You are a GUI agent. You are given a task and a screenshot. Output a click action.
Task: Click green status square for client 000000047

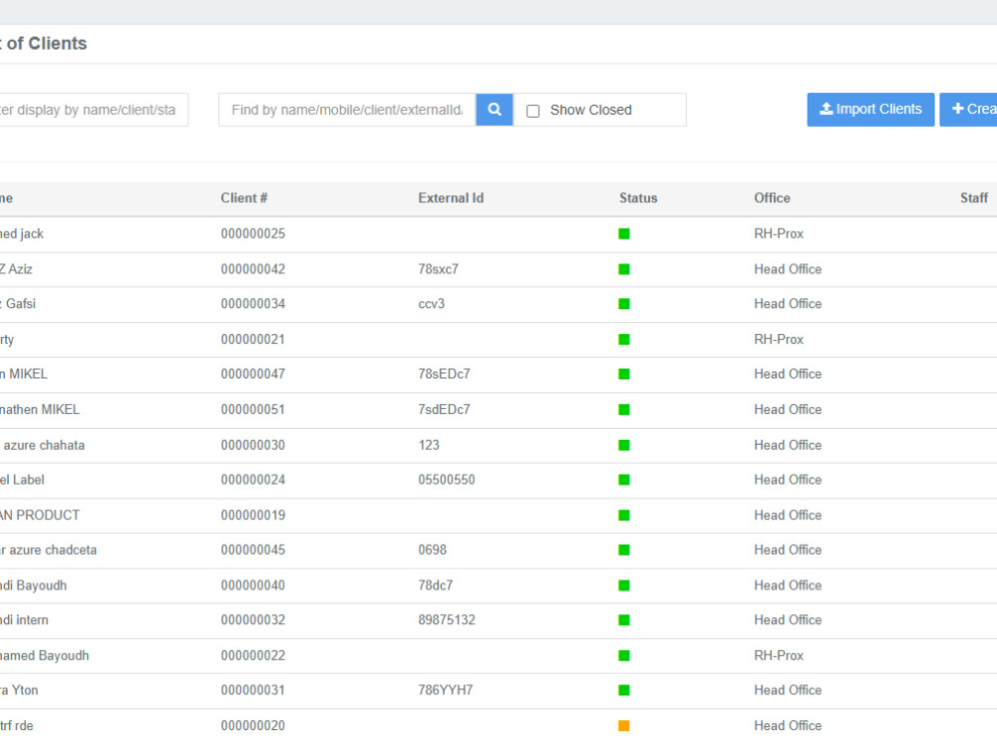coord(624,374)
